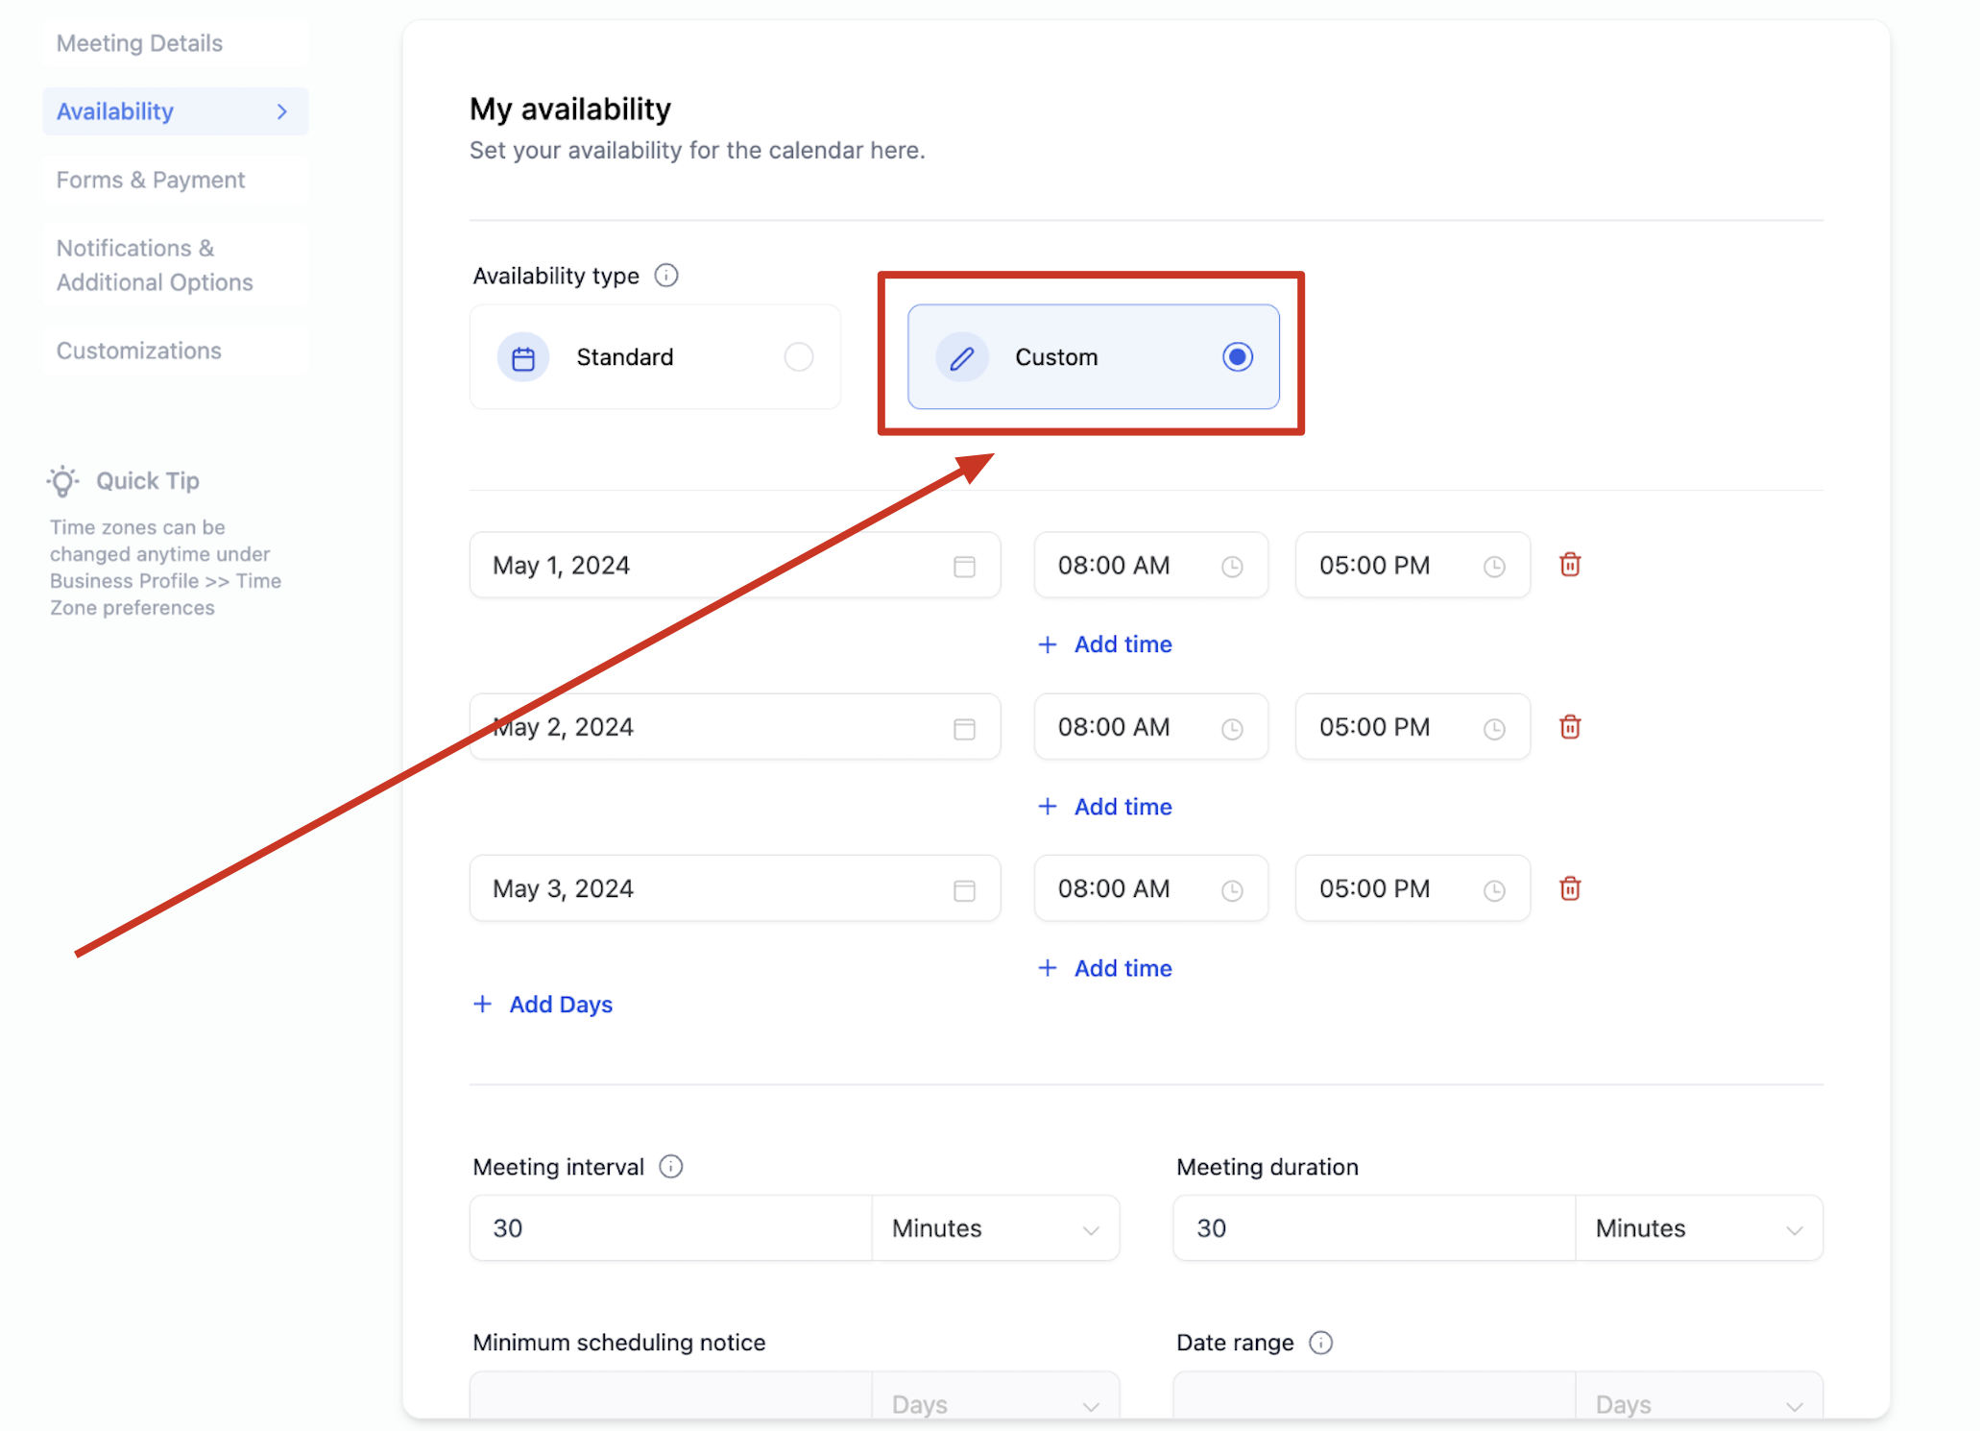Go to Meeting Details section
The image size is (1980, 1431).
point(140,43)
